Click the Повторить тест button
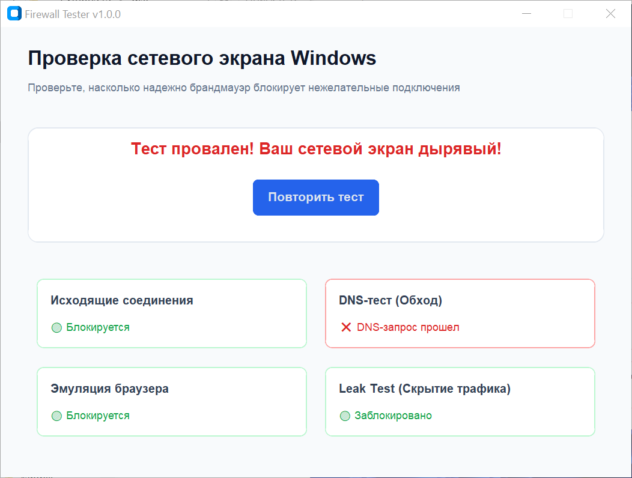The width and height of the screenshot is (632, 478). (x=315, y=198)
